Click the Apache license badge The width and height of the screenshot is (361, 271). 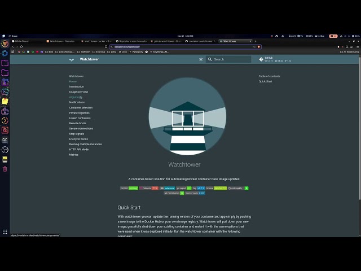216,188
